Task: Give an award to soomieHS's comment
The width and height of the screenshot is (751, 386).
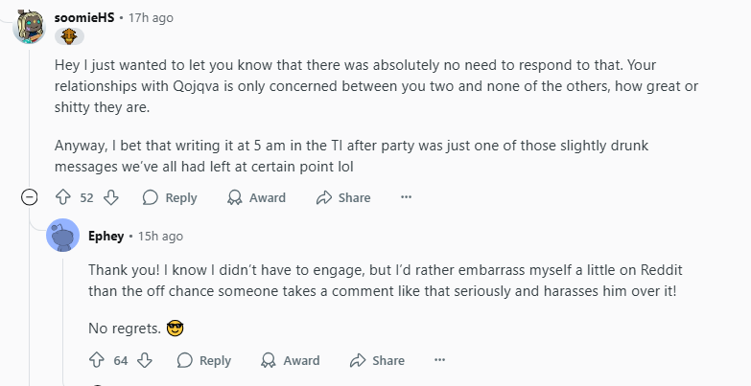Action: click(256, 197)
